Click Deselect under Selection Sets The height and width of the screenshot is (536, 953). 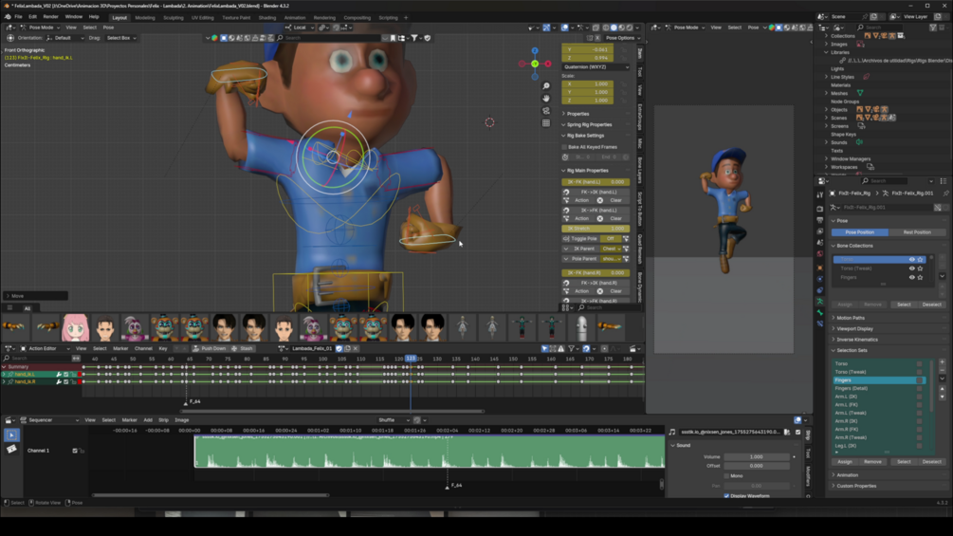click(931, 462)
